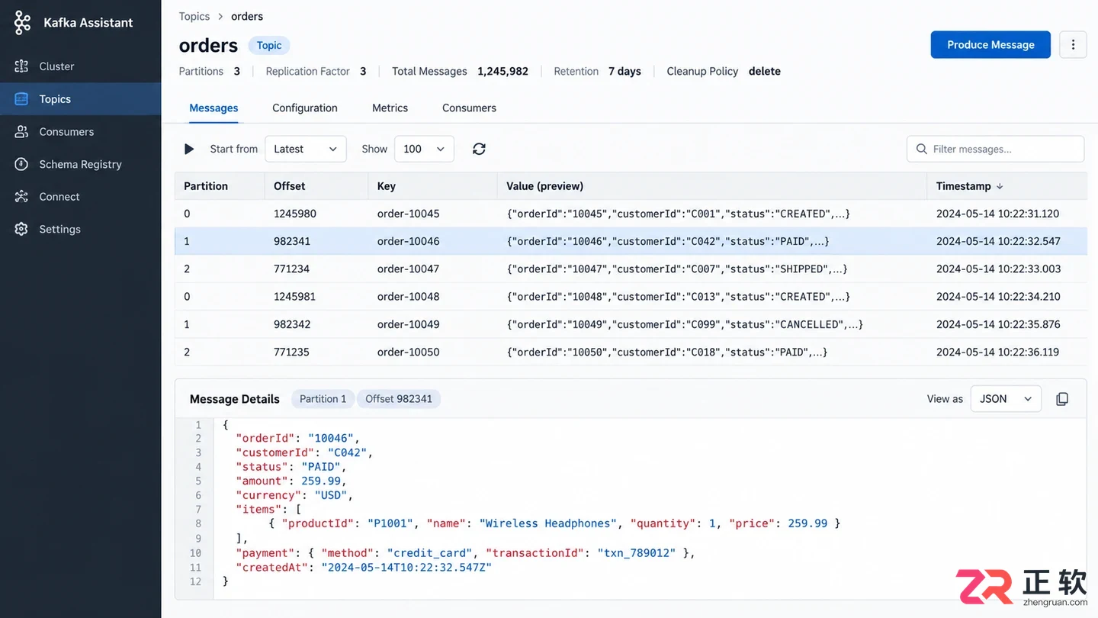The height and width of the screenshot is (618, 1098).
Task: Open Schema Registry in the sidebar
Action: tap(80, 164)
